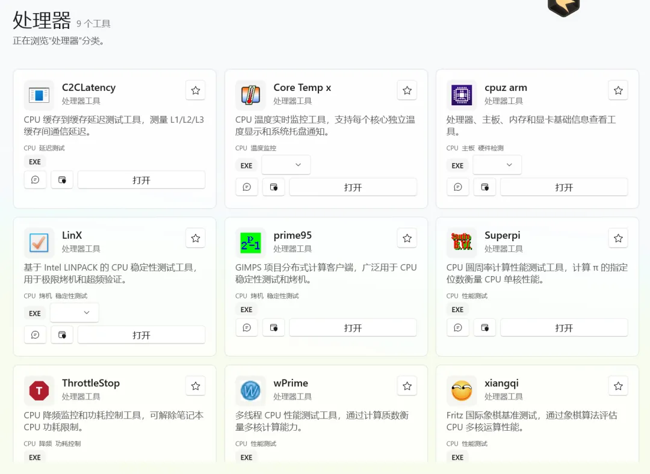Viewport: 650px width, 474px height.
Task: Click the xiangqi title text
Action: [x=501, y=383]
